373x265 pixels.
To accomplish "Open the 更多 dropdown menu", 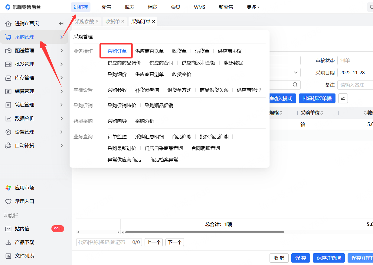I will point(253,7).
